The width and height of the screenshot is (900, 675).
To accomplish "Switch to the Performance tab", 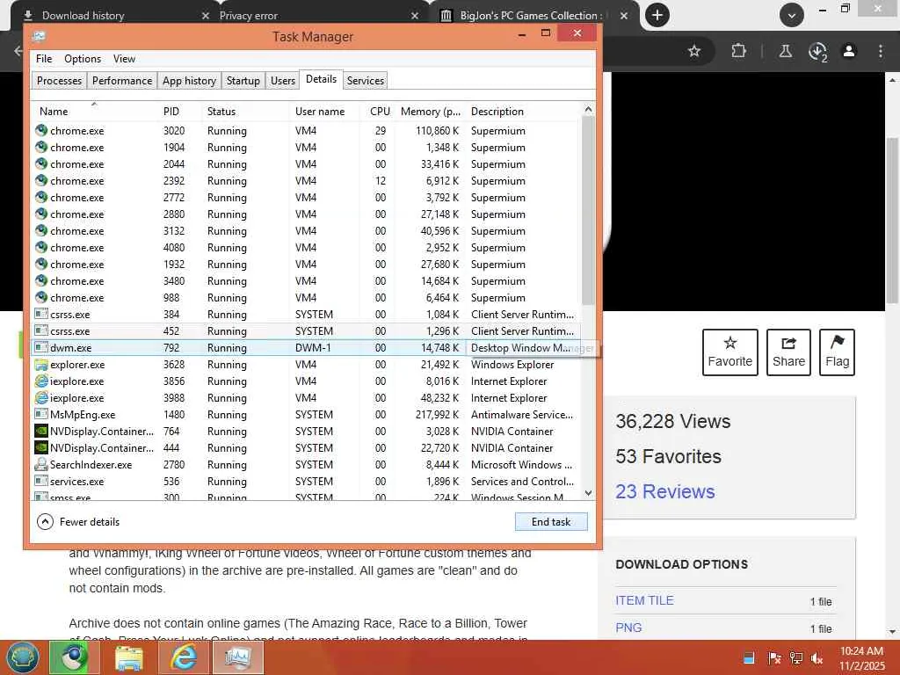I will (121, 80).
